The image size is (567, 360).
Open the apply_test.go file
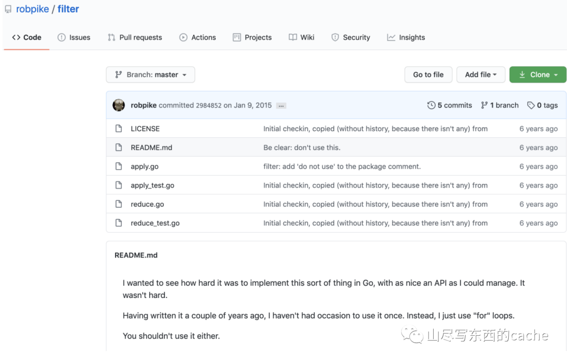(x=152, y=185)
